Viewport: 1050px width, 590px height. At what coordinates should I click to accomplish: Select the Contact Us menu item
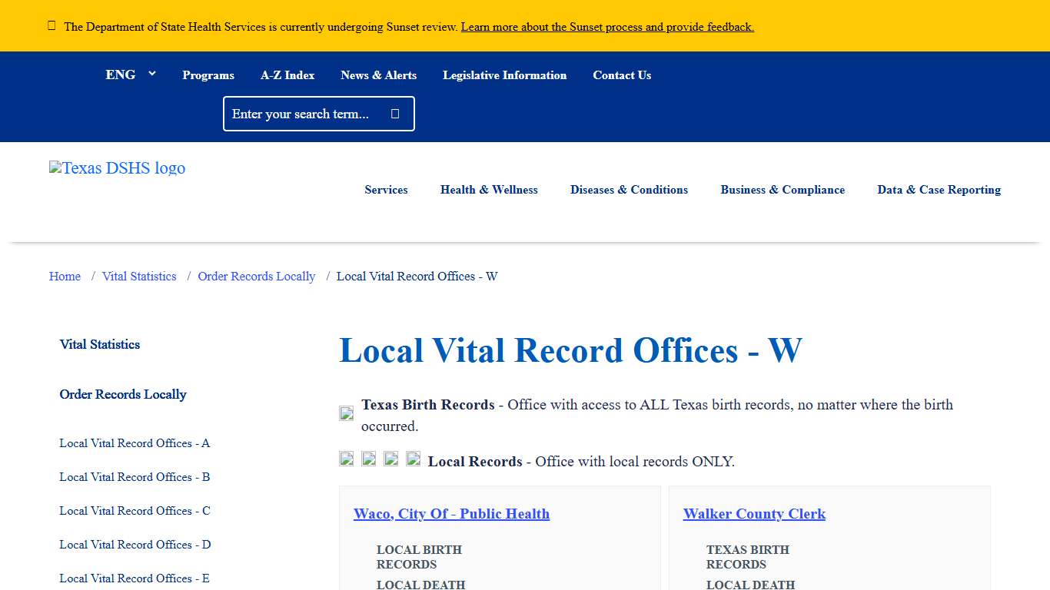coord(622,75)
